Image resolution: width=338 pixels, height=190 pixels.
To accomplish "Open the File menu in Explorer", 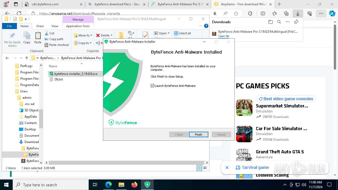I will point(10,26).
